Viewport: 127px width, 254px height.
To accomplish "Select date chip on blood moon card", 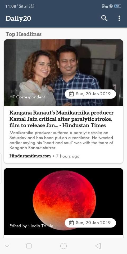I will (x=90, y=223).
